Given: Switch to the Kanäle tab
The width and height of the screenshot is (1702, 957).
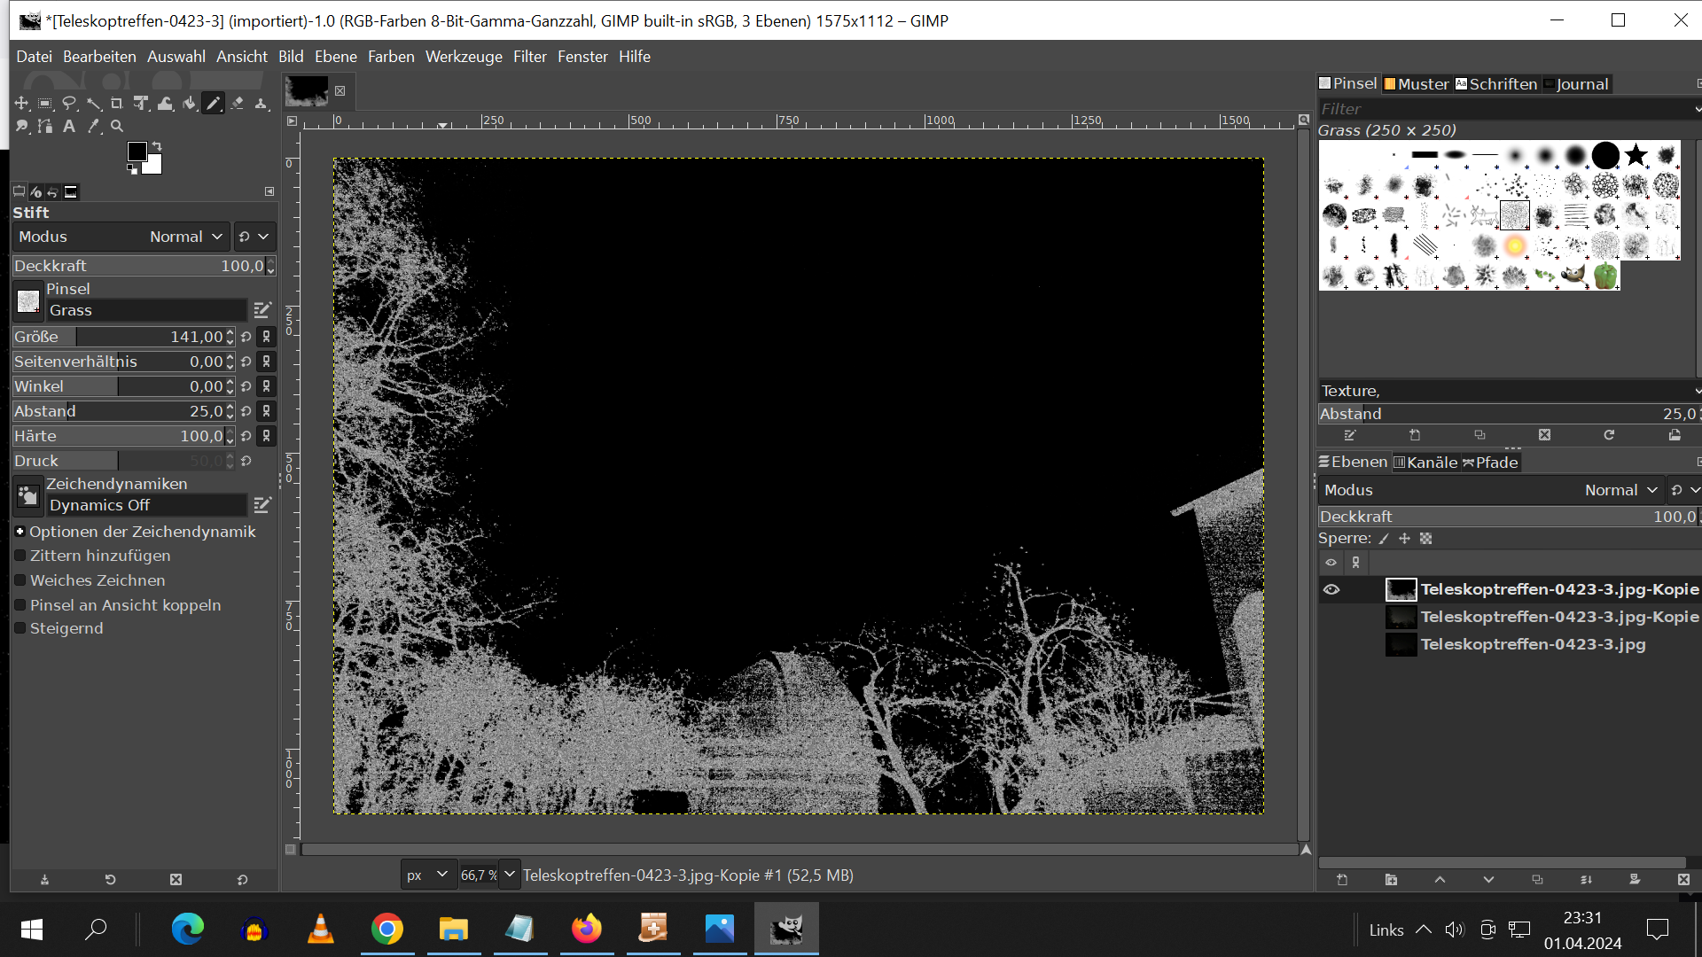Looking at the screenshot, I should click(x=1425, y=463).
